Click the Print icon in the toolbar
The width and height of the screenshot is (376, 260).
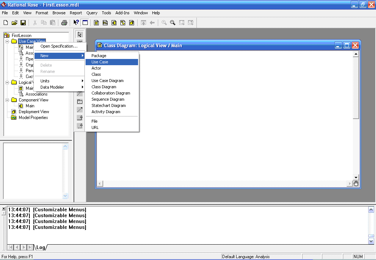(64, 23)
